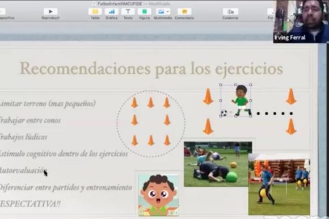The width and height of the screenshot is (329, 219).
Task: Select the surprised boy cartoon image
Action: (159, 195)
